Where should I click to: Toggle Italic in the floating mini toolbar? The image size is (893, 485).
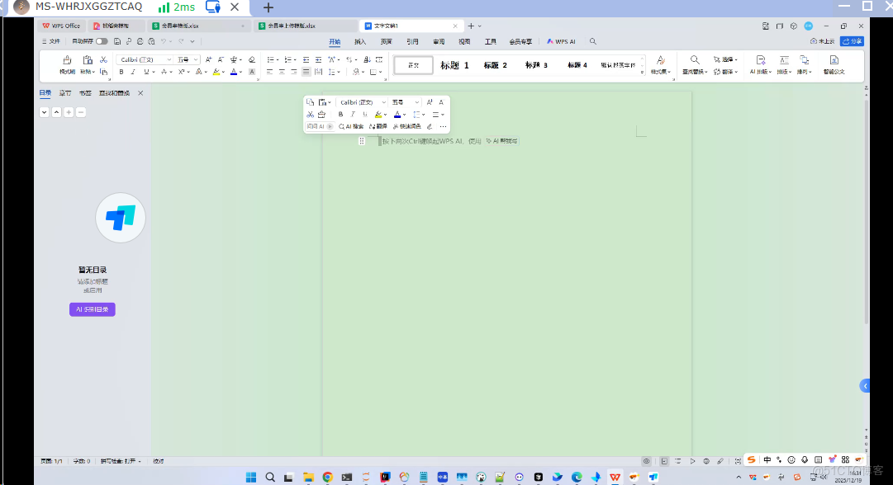click(353, 114)
